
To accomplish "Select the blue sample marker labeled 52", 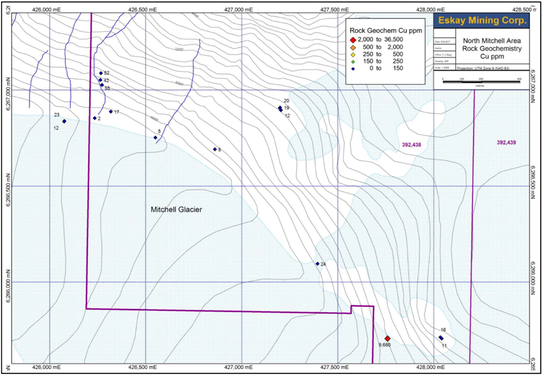I will point(100,73).
